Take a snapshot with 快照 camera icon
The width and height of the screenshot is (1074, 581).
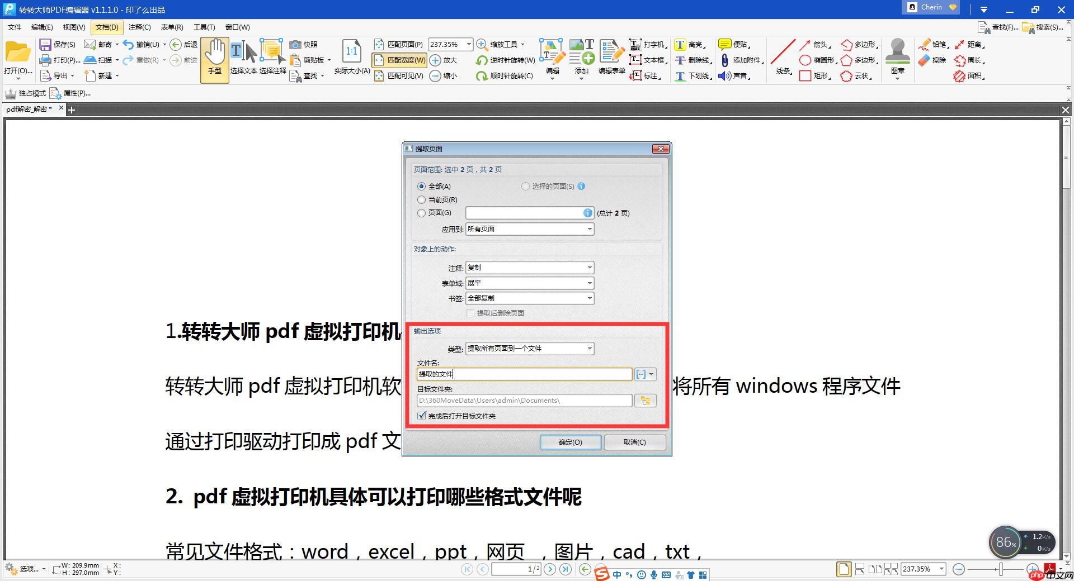click(304, 44)
